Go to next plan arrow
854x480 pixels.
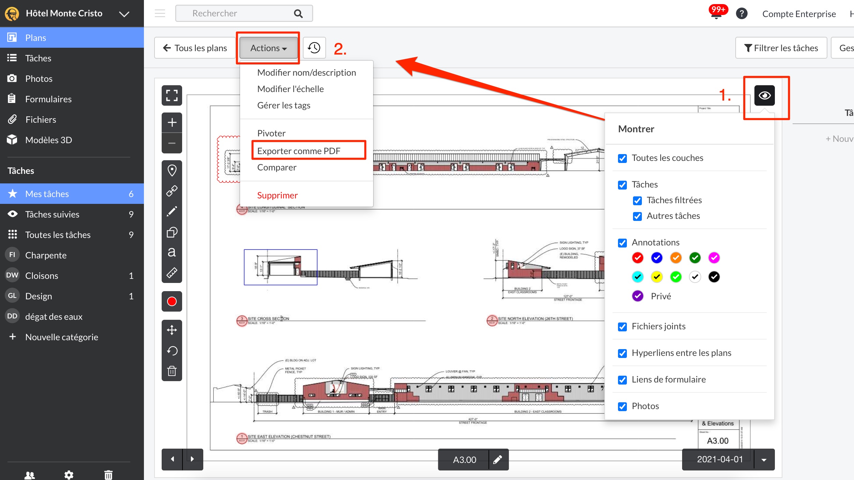193,459
